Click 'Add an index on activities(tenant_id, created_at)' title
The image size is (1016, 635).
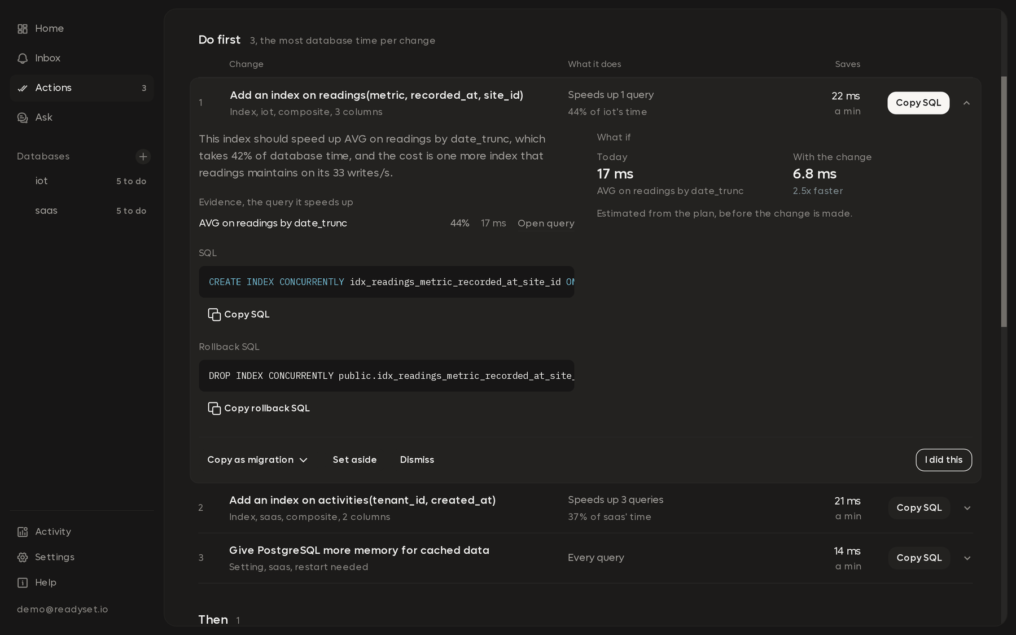point(362,500)
